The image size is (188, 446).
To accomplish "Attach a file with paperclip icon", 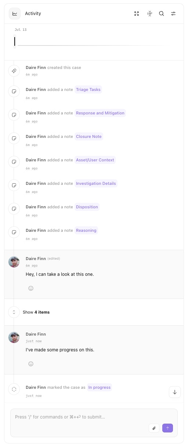I will pos(154,428).
